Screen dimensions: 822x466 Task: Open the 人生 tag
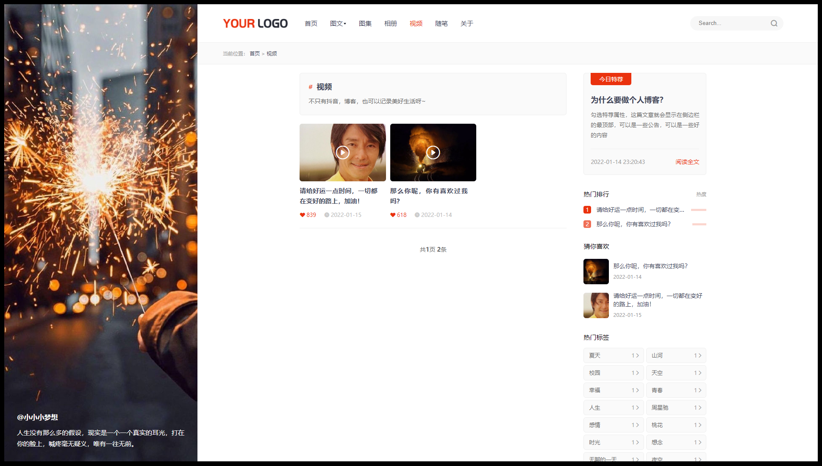coord(614,408)
